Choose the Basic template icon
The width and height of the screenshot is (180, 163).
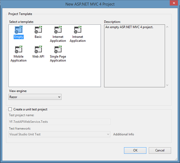click(38, 30)
